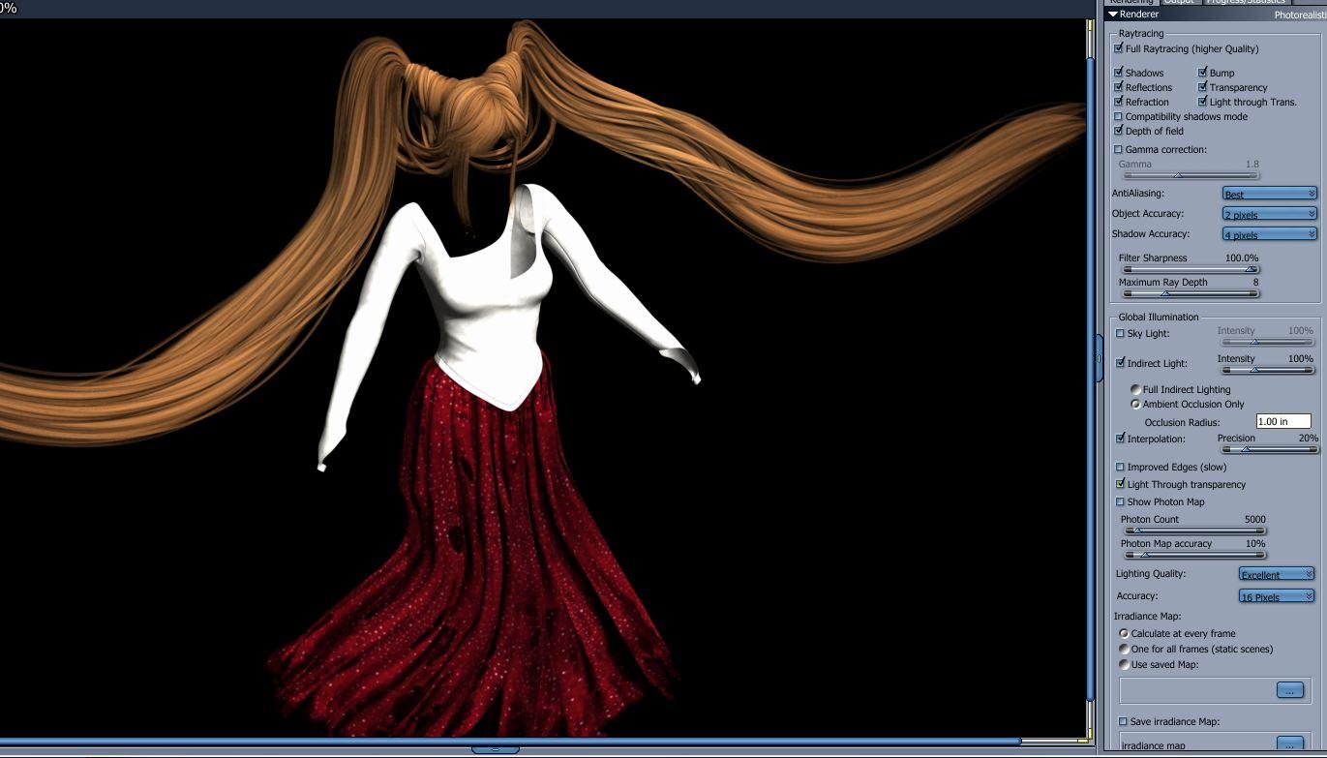Click the Indirect Light Intensity slider
Viewport: 1327px width, 758px height.
point(1266,370)
